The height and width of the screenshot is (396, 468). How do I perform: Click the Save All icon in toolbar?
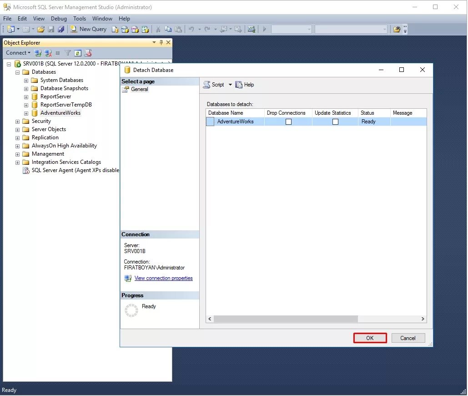coord(61,29)
